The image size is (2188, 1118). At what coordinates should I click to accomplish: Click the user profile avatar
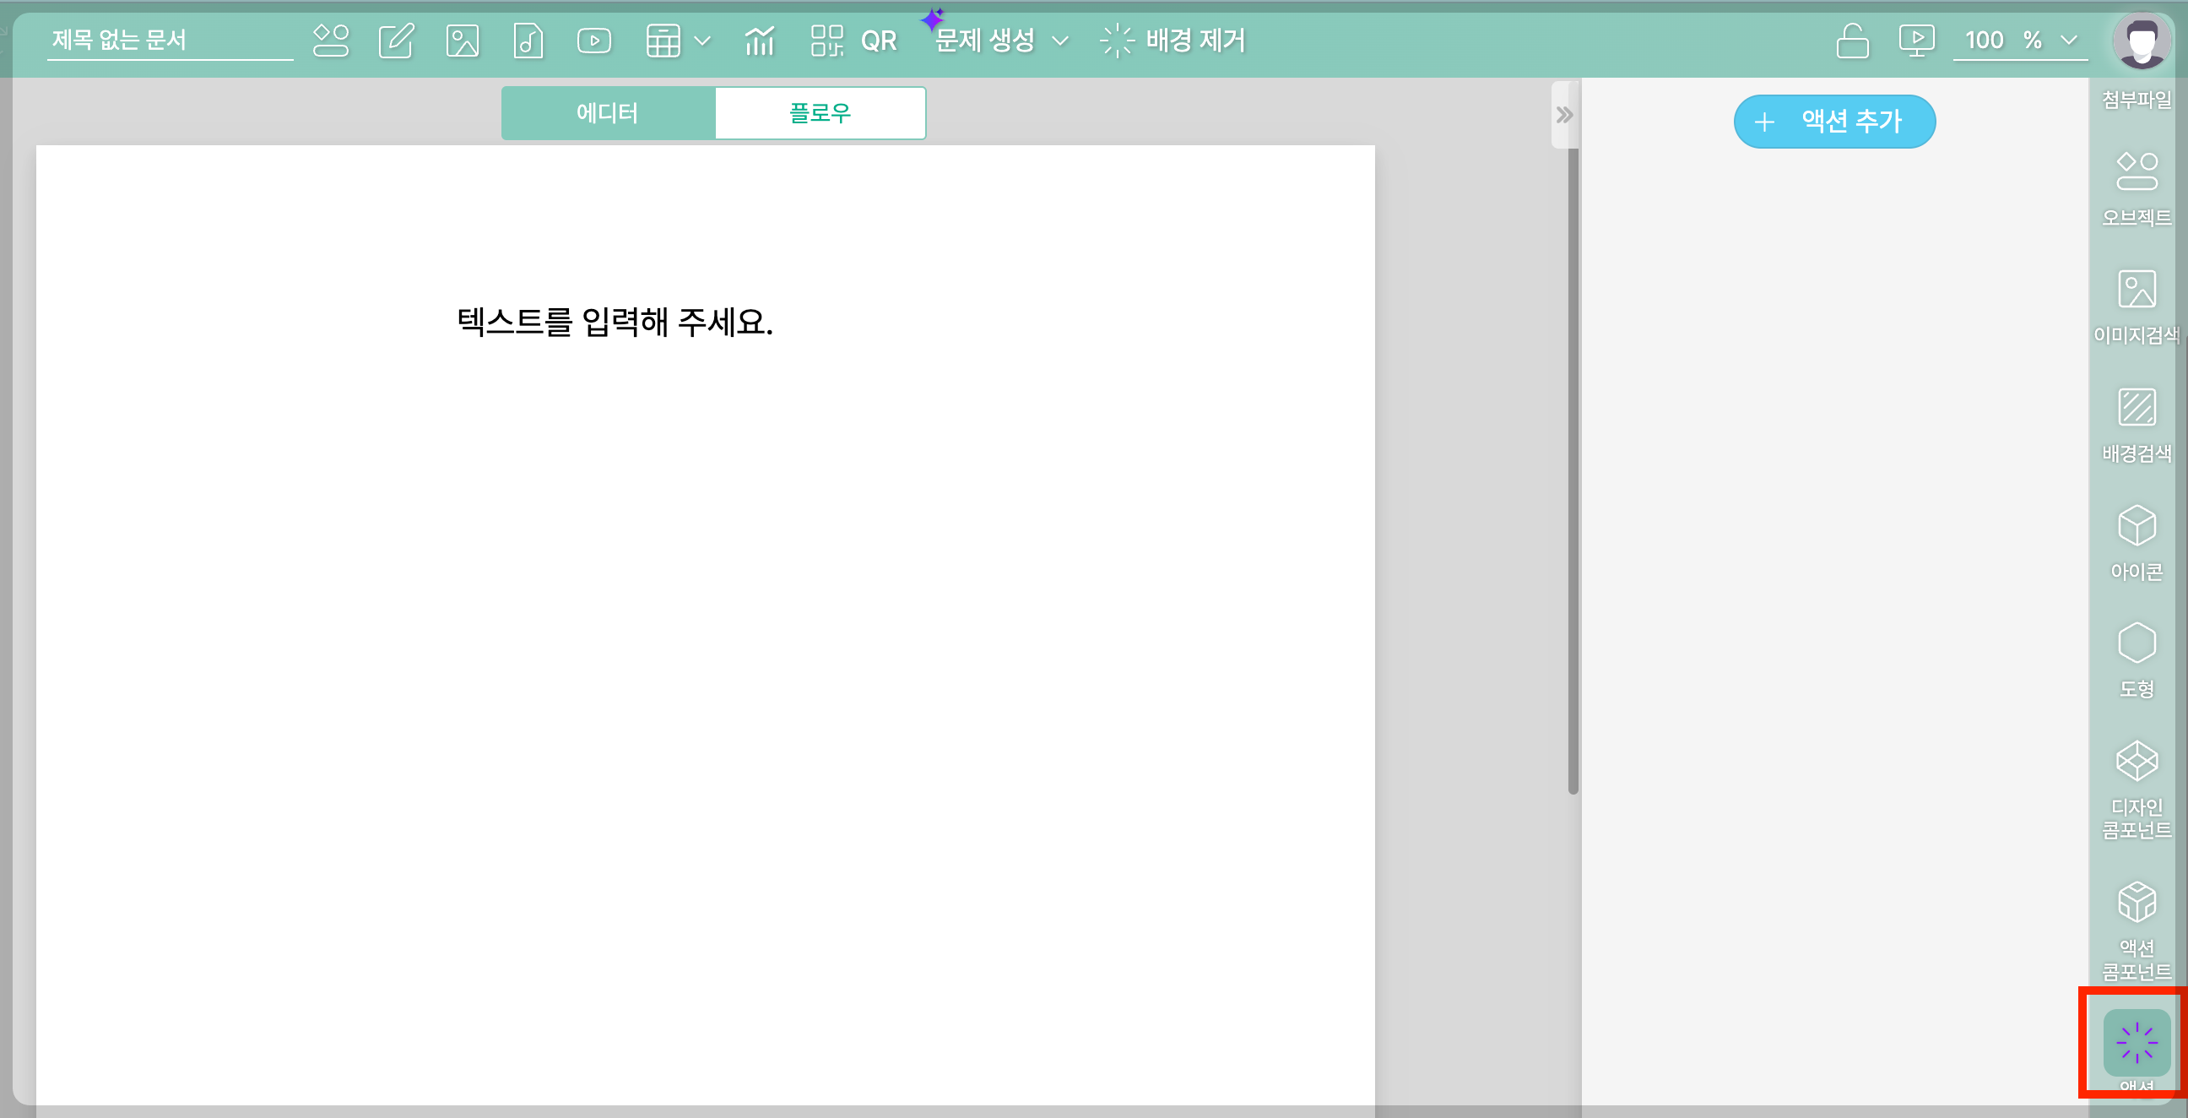coord(2142,40)
